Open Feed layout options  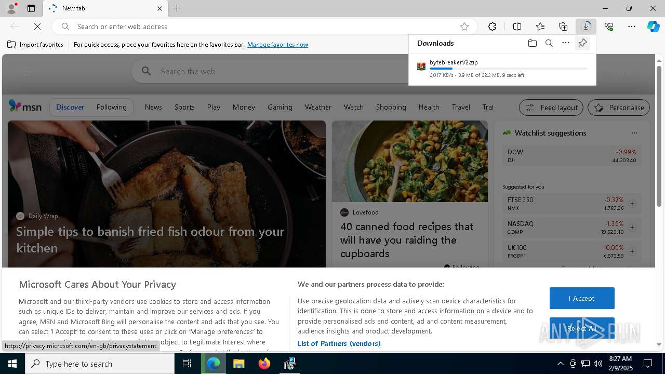point(552,108)
